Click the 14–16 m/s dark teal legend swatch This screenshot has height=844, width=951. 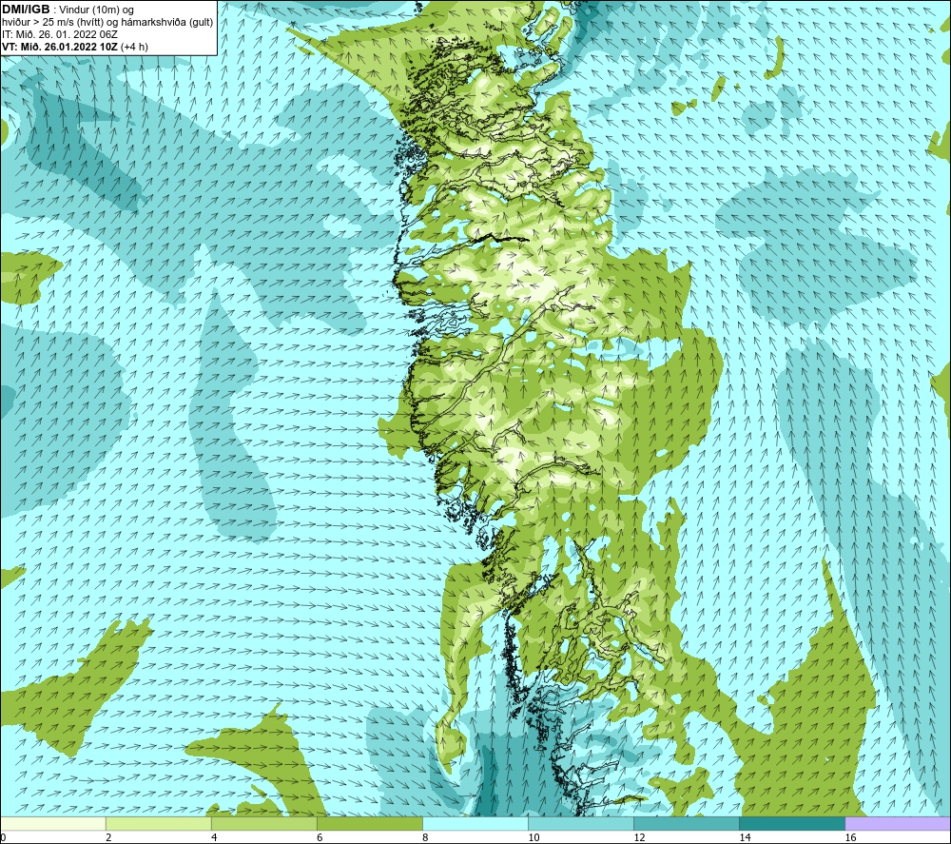pyautogui.click(x=792, y=823)
